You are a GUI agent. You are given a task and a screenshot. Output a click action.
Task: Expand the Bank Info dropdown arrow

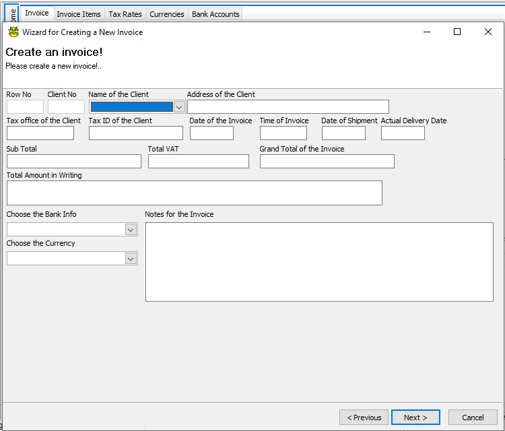click(x=131, y=230)
